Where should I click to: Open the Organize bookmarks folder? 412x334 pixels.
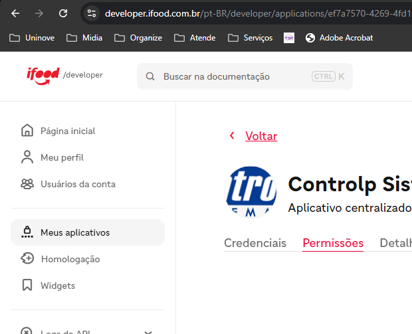tap(138, 38)
